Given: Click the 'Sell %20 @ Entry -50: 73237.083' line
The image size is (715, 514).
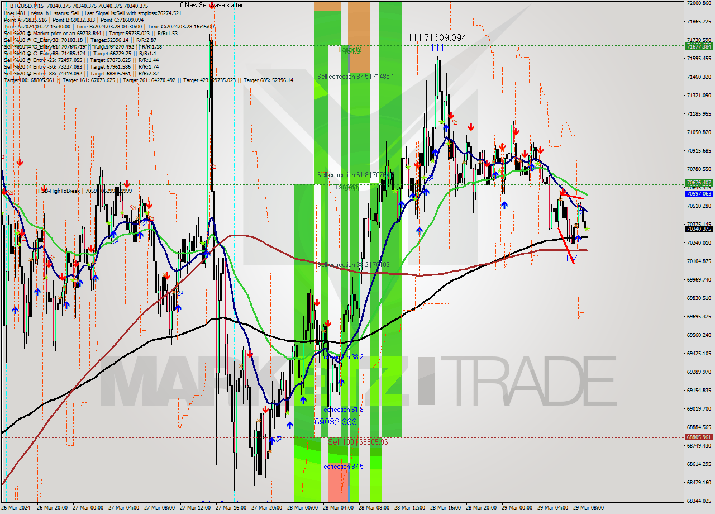Looking at the screenshot, I should pos(81,66).
